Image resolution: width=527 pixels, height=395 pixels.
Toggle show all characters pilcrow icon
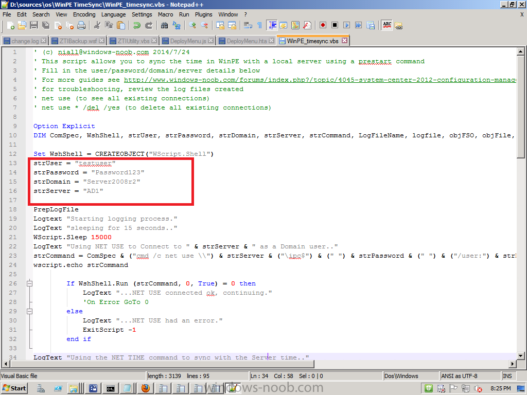point(259,26)
